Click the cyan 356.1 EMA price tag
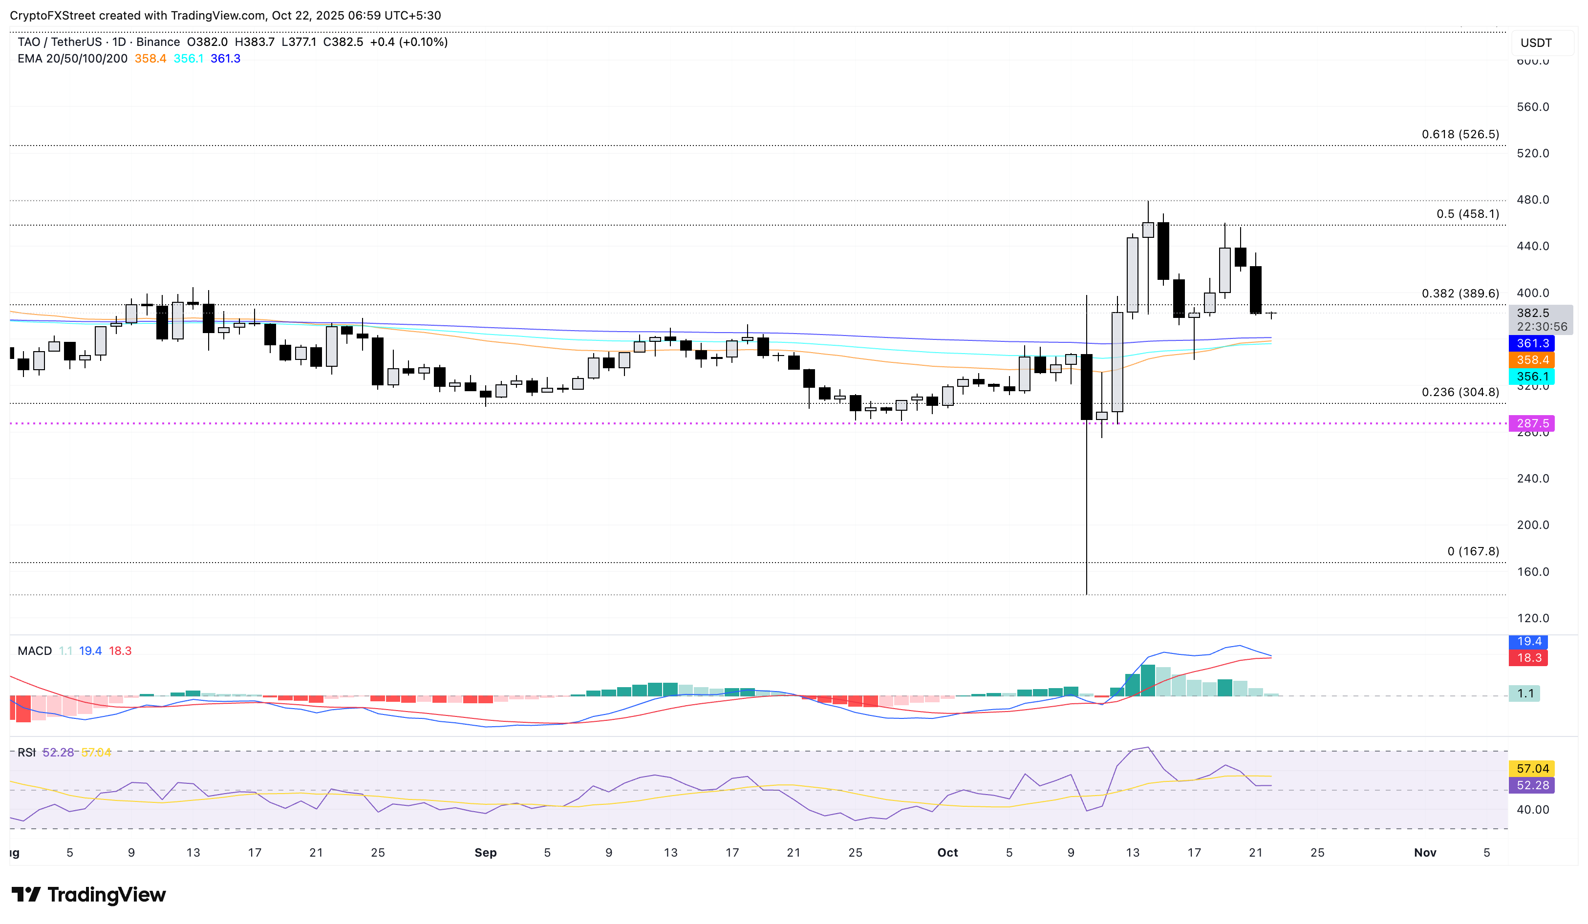1588x924 pixels. [1531, 377]
